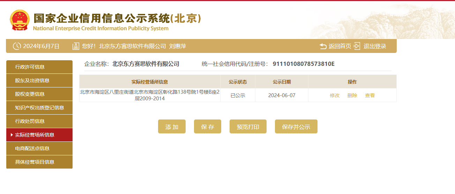Open 行政许可信息 in the sidebar
455x194 pixels.
[x=39, y=67]
